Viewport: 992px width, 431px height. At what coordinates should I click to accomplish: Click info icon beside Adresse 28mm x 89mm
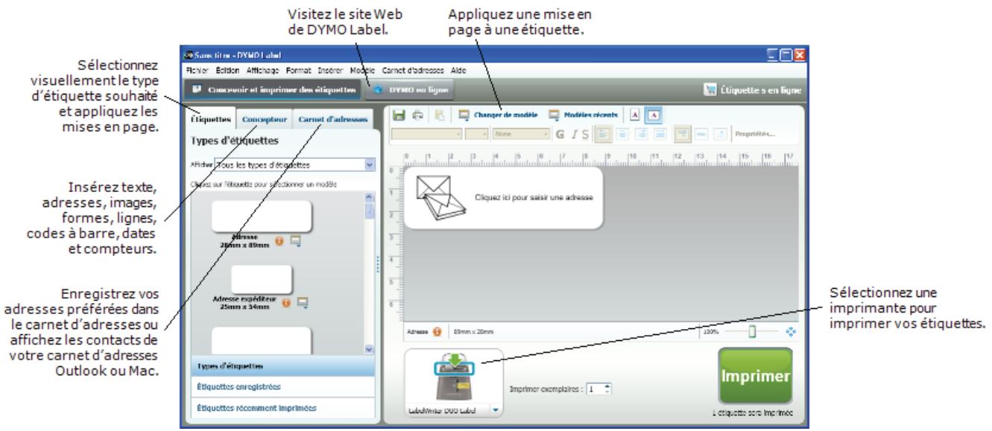point(280,241)
